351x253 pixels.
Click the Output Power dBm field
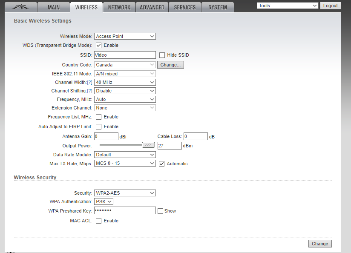point(170,146)
